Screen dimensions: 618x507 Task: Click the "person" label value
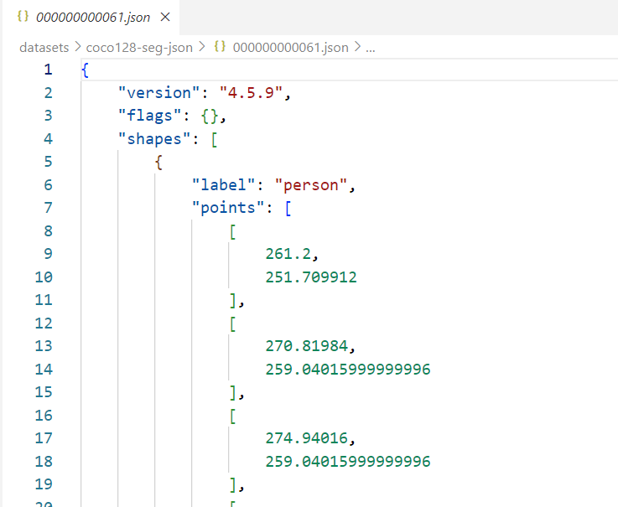pos(311,185)
